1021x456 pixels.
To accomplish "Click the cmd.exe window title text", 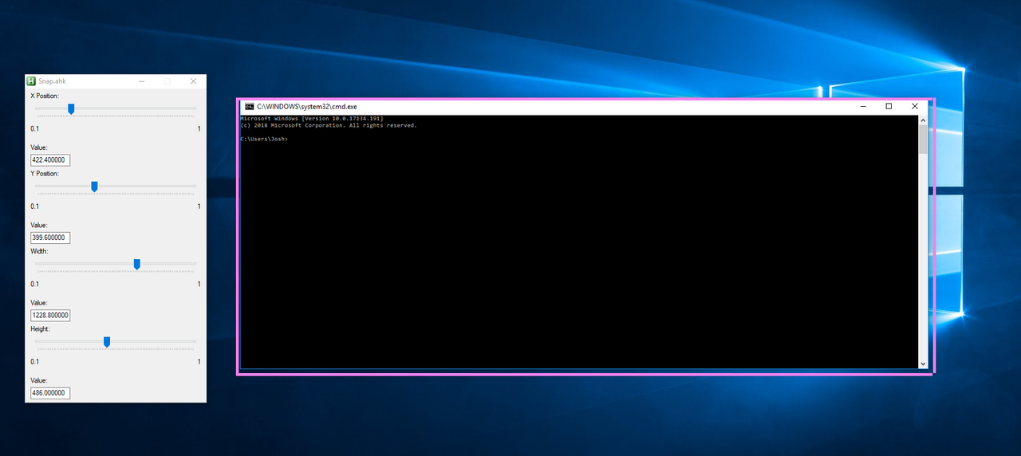I will (307, 107).
